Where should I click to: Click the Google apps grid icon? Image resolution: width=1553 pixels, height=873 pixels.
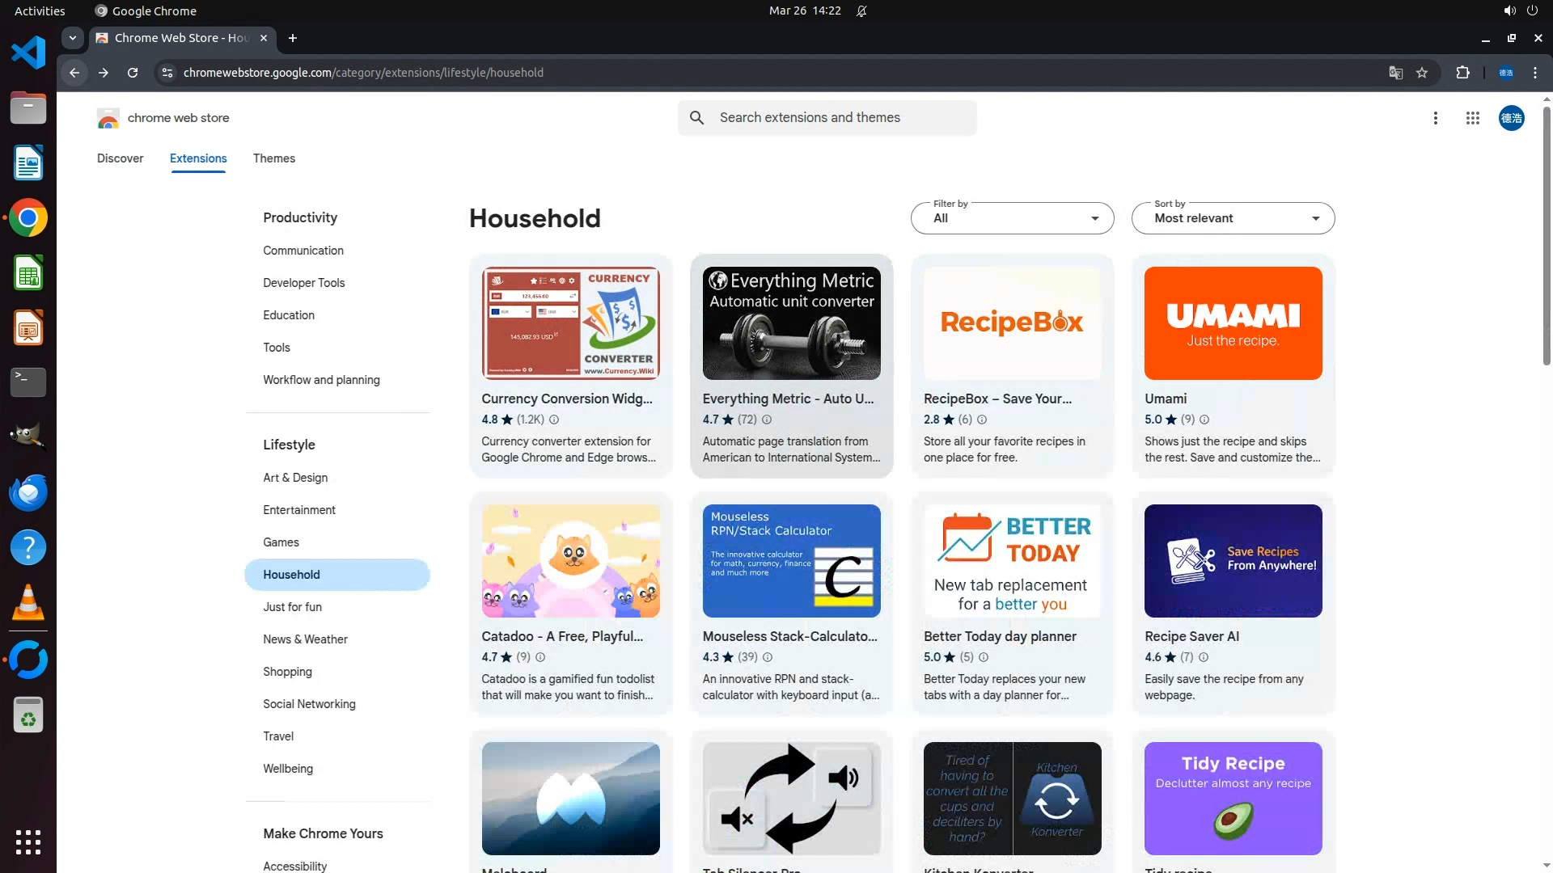pos(1472,118)
